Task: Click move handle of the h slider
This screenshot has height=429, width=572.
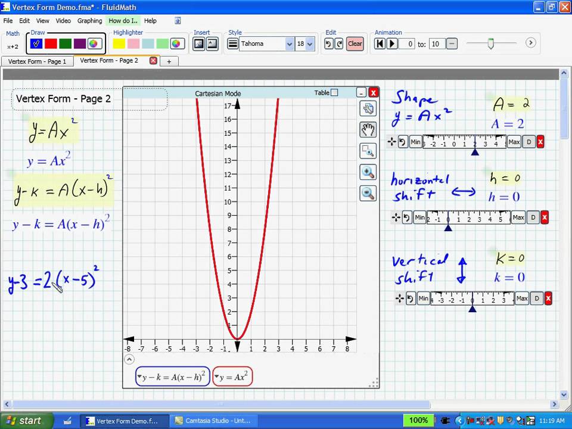Action: click(x=396, y=217)
